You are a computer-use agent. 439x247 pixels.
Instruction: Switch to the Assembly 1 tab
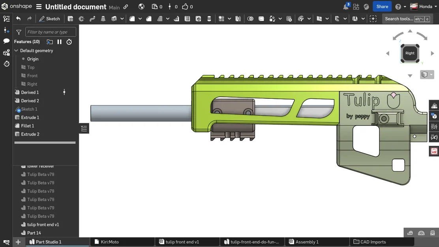317,242
